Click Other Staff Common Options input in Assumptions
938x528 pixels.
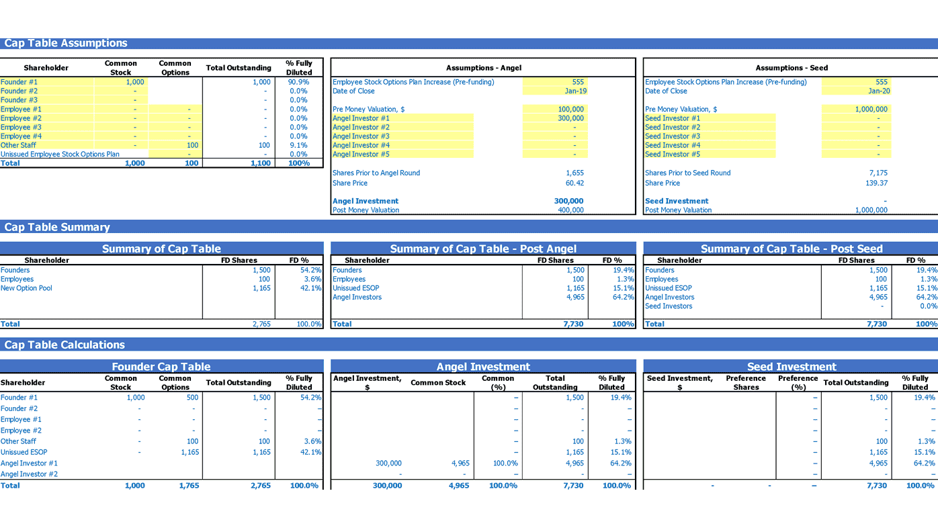coord(175,145)
